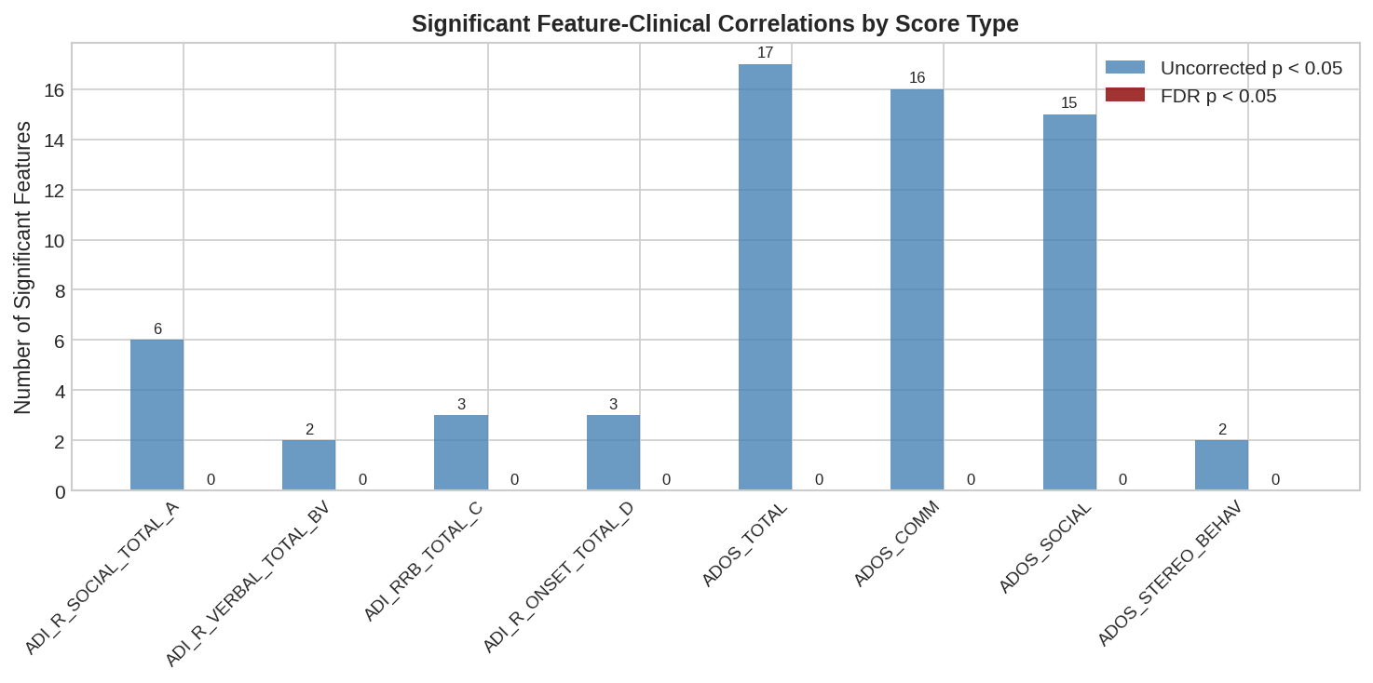Select the tall blue ADOS_TOTAL bar
This screenshot has height=683, width=1373.
pyautogui.click(x=765, y=277)
